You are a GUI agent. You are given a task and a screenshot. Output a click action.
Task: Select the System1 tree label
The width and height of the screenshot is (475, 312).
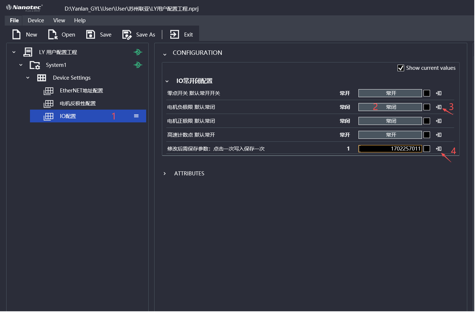(x=56, y=65)
